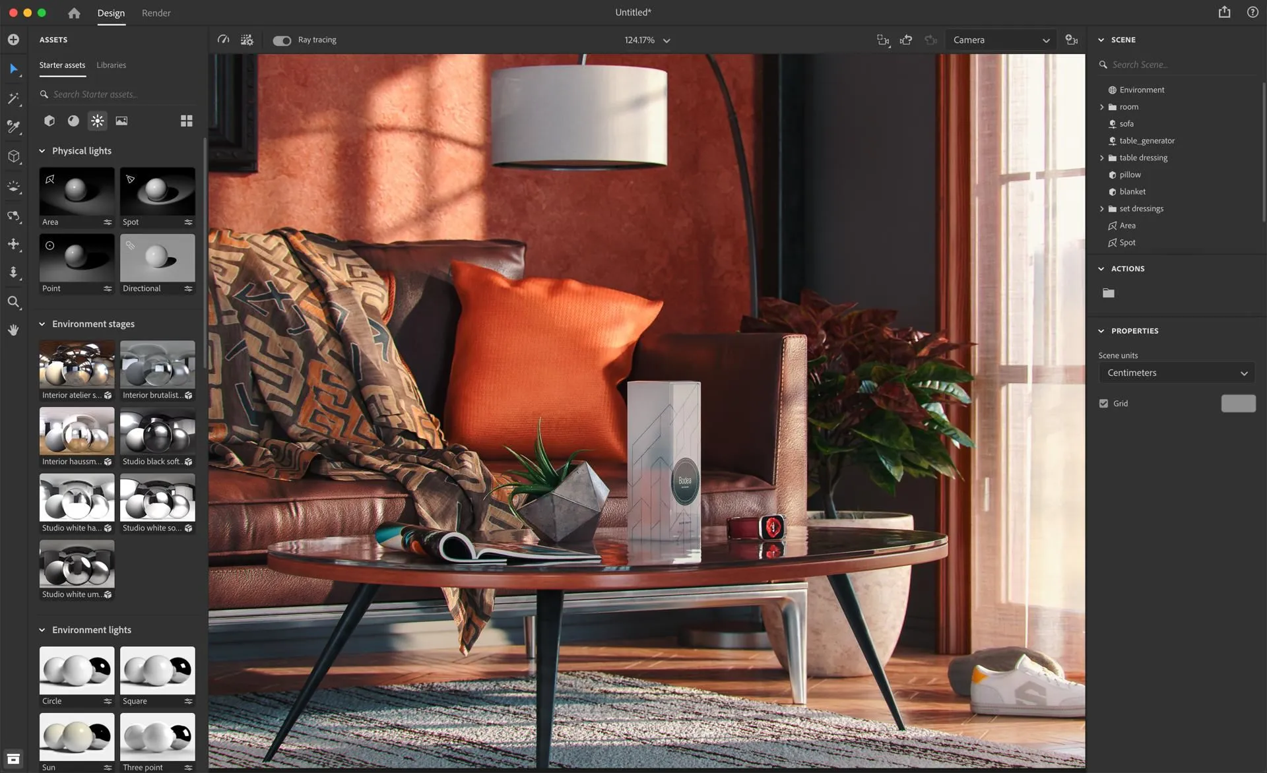The height and width of the screenshot is (773, 1267).
Task: Select the Hand pan tool
Action: click(13, 330)
